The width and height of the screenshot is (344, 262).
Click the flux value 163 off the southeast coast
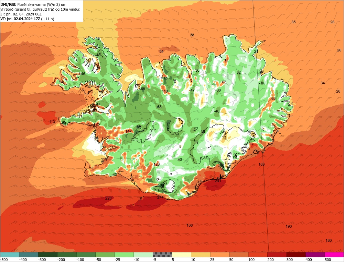261,164
